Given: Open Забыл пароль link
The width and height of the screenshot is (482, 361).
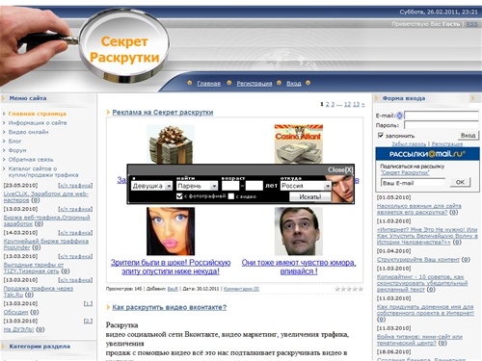Looking at the screenshot, I should (x=409, y=143).
